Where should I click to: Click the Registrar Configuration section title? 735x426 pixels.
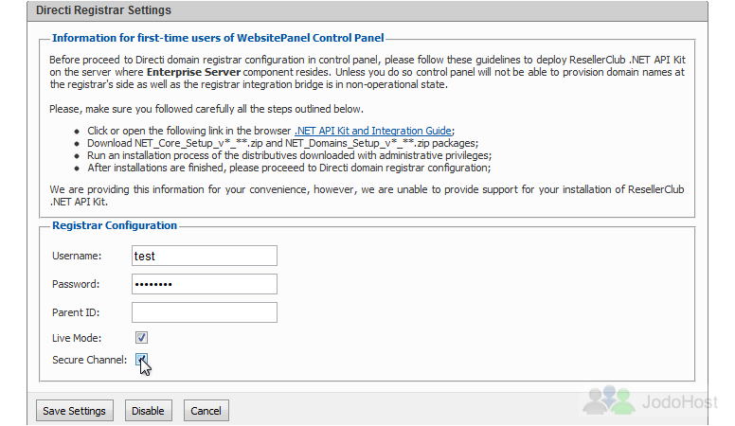[x=115, y=225]
